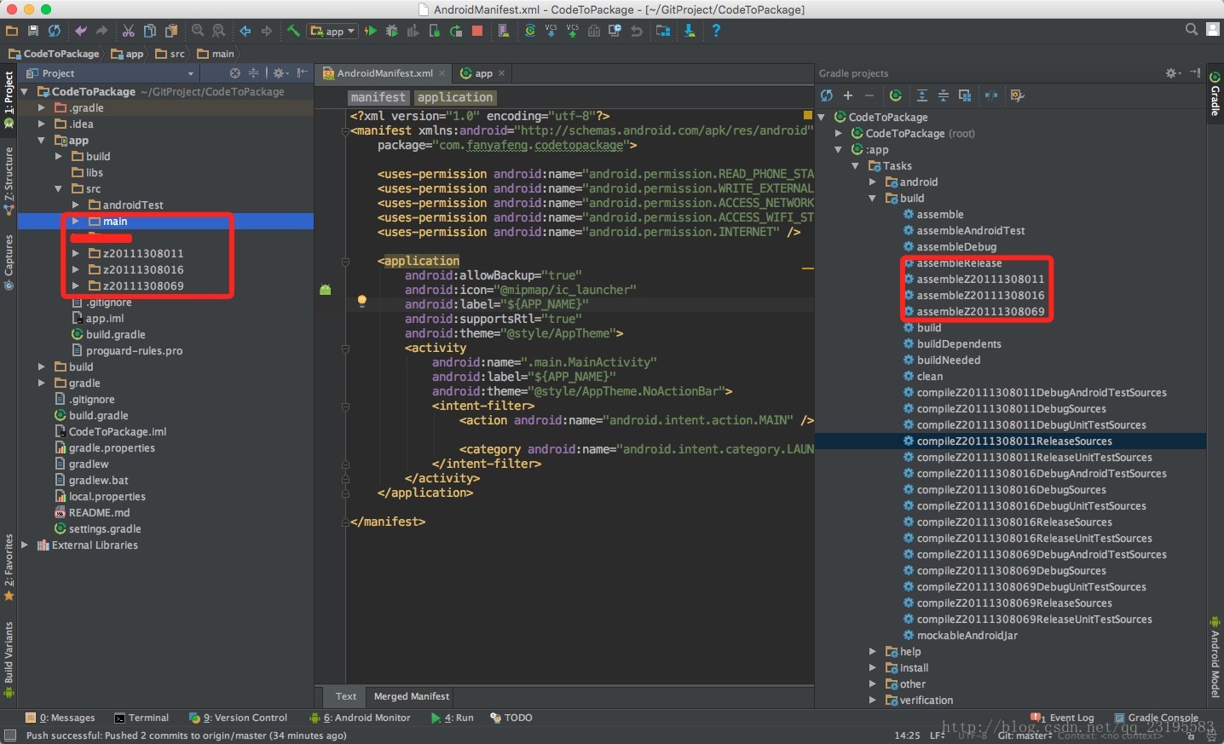Click the Find magnifier toolbar icon
1224x744 pixels.
click(x=198, y=31)
